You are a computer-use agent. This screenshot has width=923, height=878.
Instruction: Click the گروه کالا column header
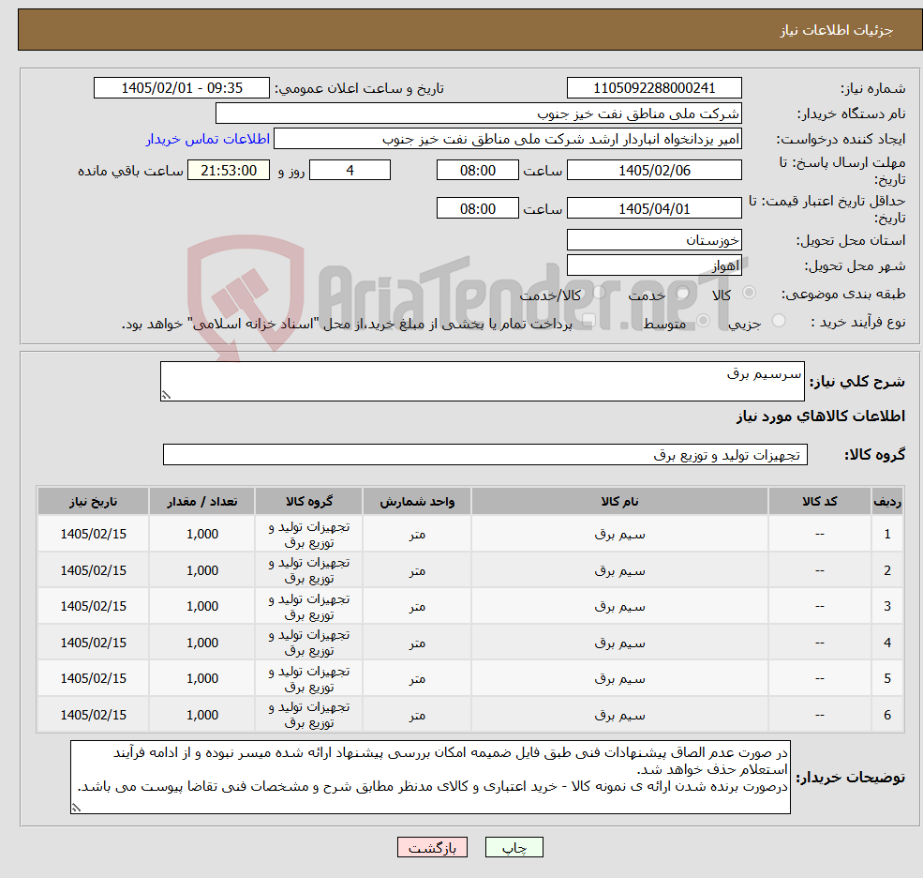point(309,502)
